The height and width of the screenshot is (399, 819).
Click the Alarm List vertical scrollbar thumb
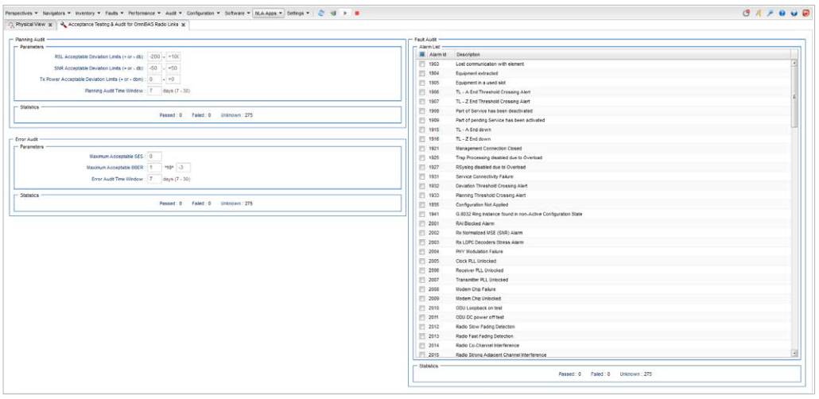pyautogui.click(x=794, y=97)
